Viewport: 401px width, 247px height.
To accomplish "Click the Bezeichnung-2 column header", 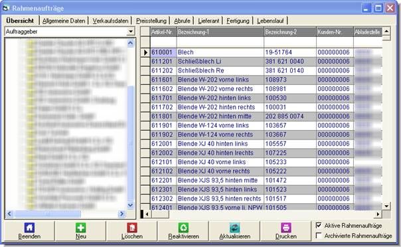I will click(x=290, y=32).
